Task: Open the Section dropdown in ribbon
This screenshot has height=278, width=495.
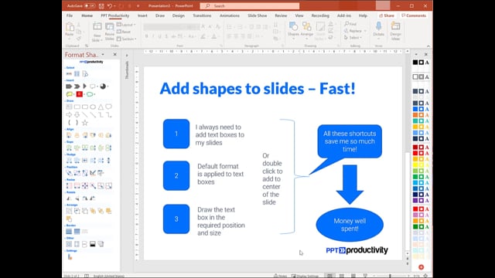Action: [x=127, y=39]
